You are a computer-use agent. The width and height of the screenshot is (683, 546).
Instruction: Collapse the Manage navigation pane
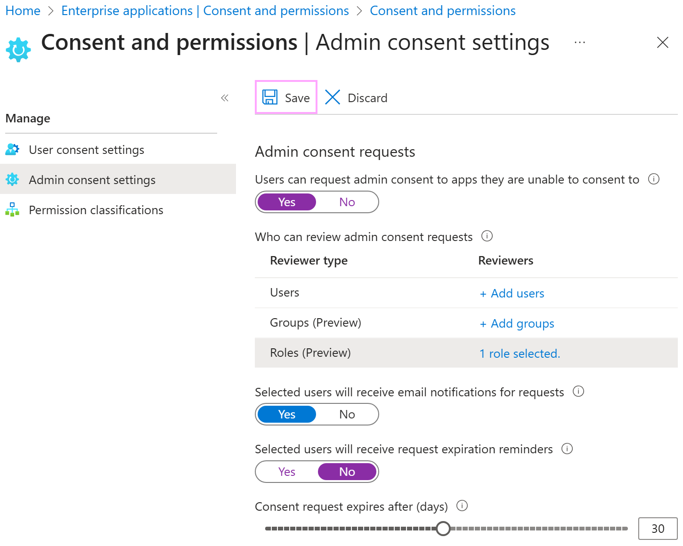225,97
